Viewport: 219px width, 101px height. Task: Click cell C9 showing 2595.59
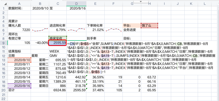(58, 43)
